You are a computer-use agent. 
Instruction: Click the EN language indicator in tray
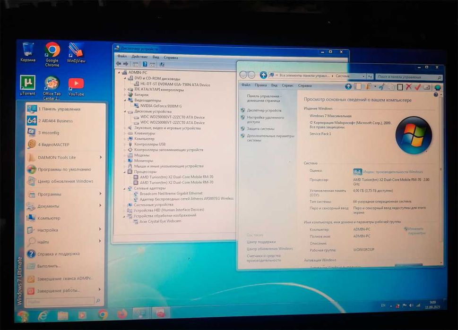click(383, 305)
